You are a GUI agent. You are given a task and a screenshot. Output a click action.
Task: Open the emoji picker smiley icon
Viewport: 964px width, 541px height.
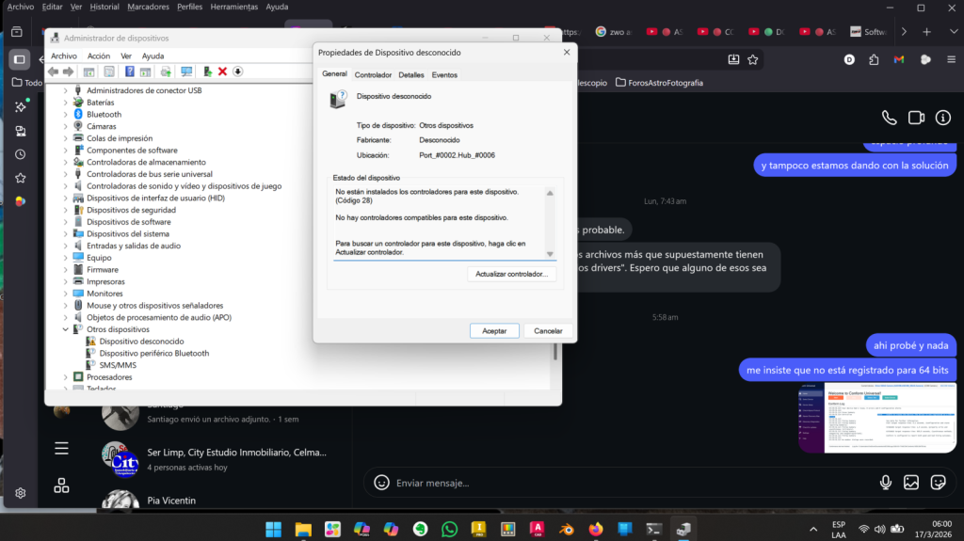pos(382,483)
